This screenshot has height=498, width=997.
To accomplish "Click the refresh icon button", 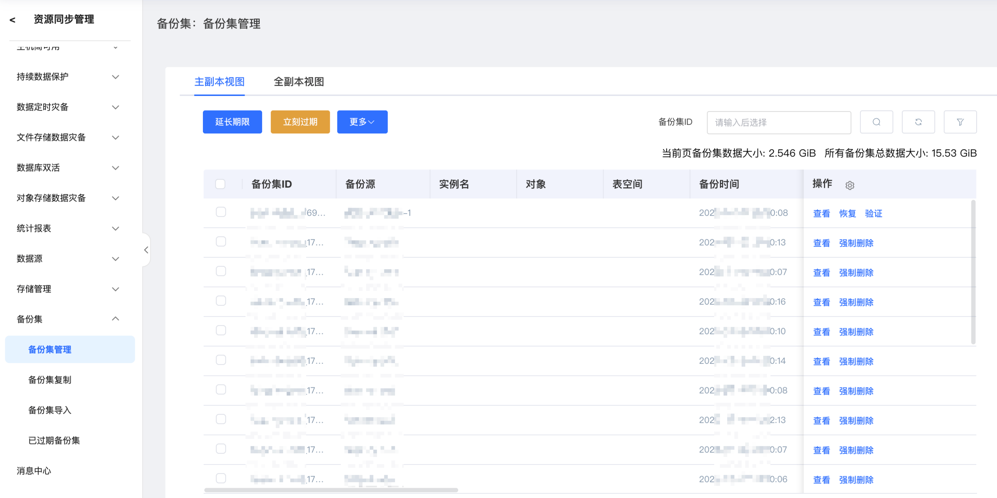I will point(918,122).
